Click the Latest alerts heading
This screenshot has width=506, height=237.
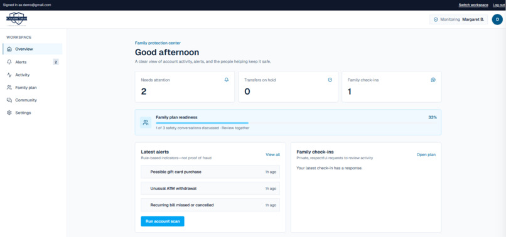coord(155,152)
